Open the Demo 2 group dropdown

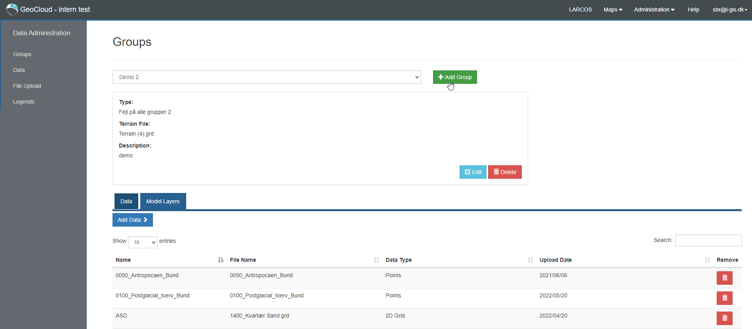[267, 77]
